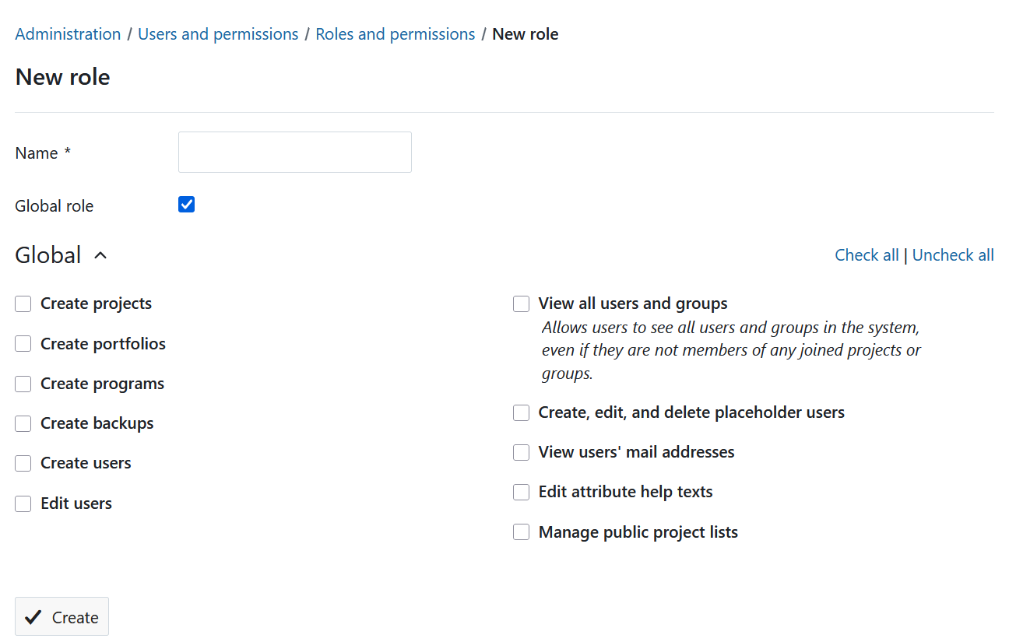Viewport: 1009px width, 642px height.
Task: Enable the Create projects permission
Action: click(23, 303)
